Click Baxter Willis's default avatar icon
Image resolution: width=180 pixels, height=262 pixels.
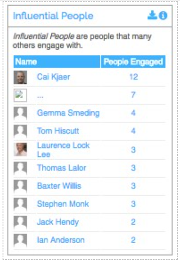(20, 186)
